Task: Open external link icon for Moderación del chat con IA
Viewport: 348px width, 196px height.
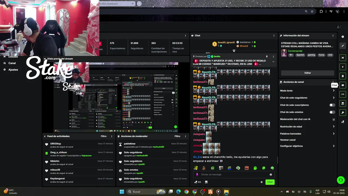Action: tap(334, 119)
